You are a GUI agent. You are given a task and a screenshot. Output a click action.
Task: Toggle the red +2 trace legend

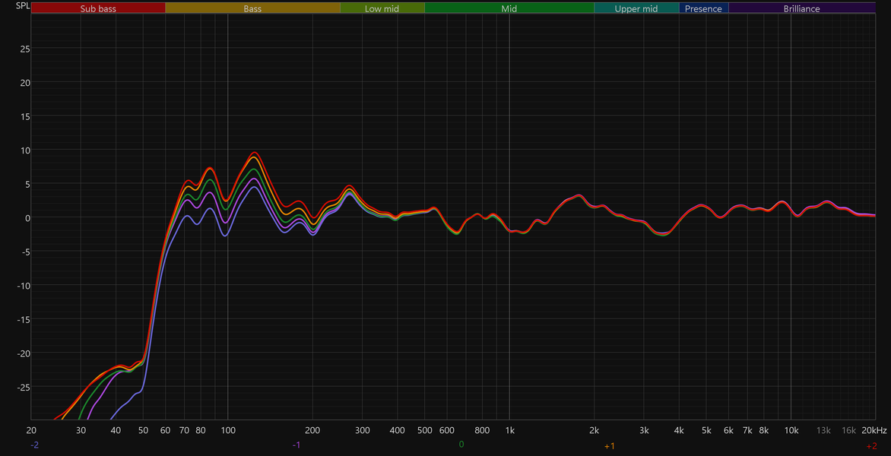pyautogui.click(x=871, y=446)
